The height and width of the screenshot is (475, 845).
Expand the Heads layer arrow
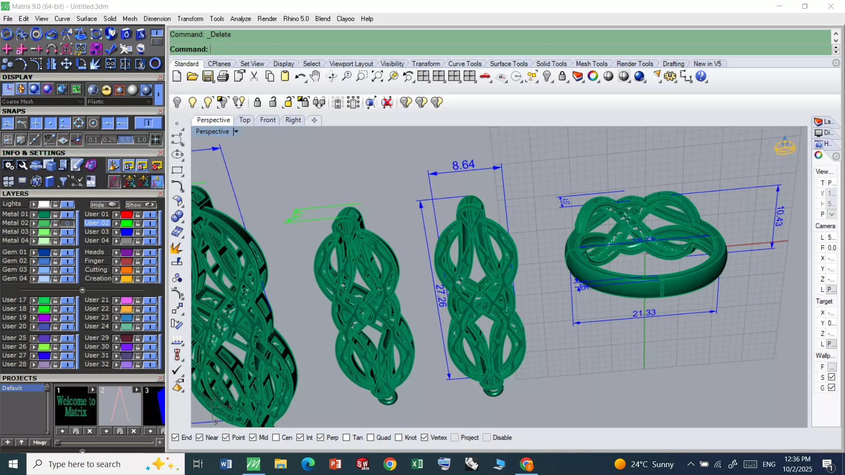[116, 252]
